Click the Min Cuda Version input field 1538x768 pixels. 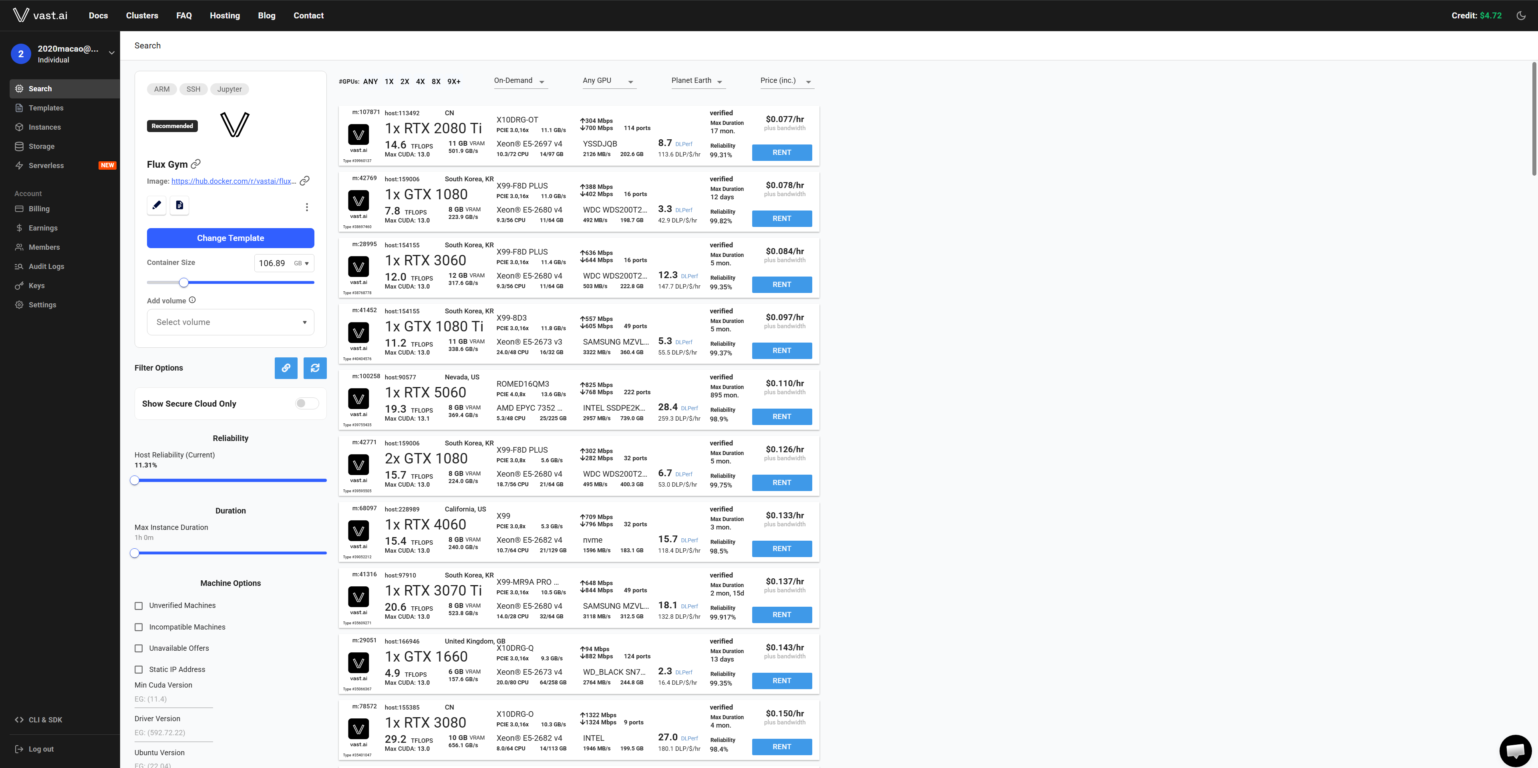click(x=174, y=700)
